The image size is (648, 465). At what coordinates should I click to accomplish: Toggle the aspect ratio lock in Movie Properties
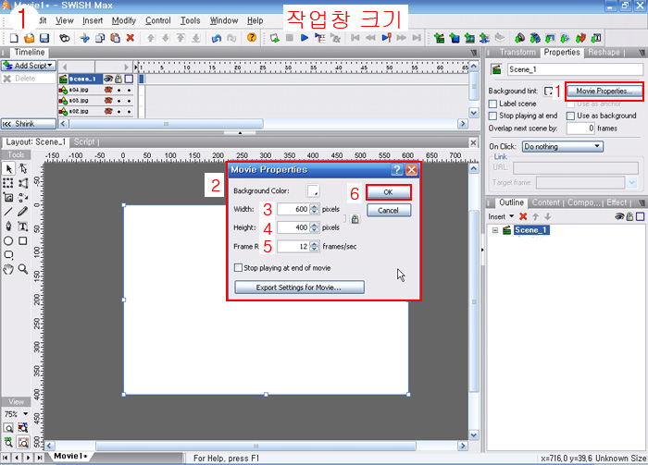point(355,219)
